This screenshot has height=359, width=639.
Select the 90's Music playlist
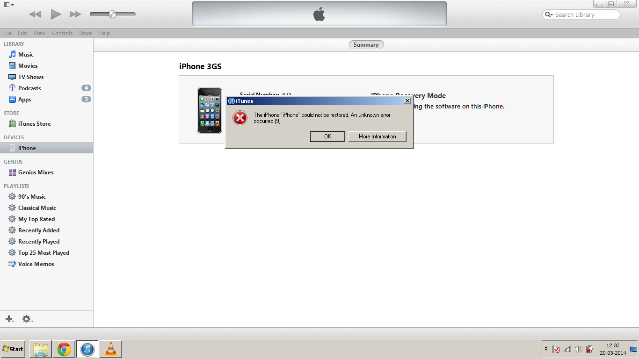[x=47, y=197]
